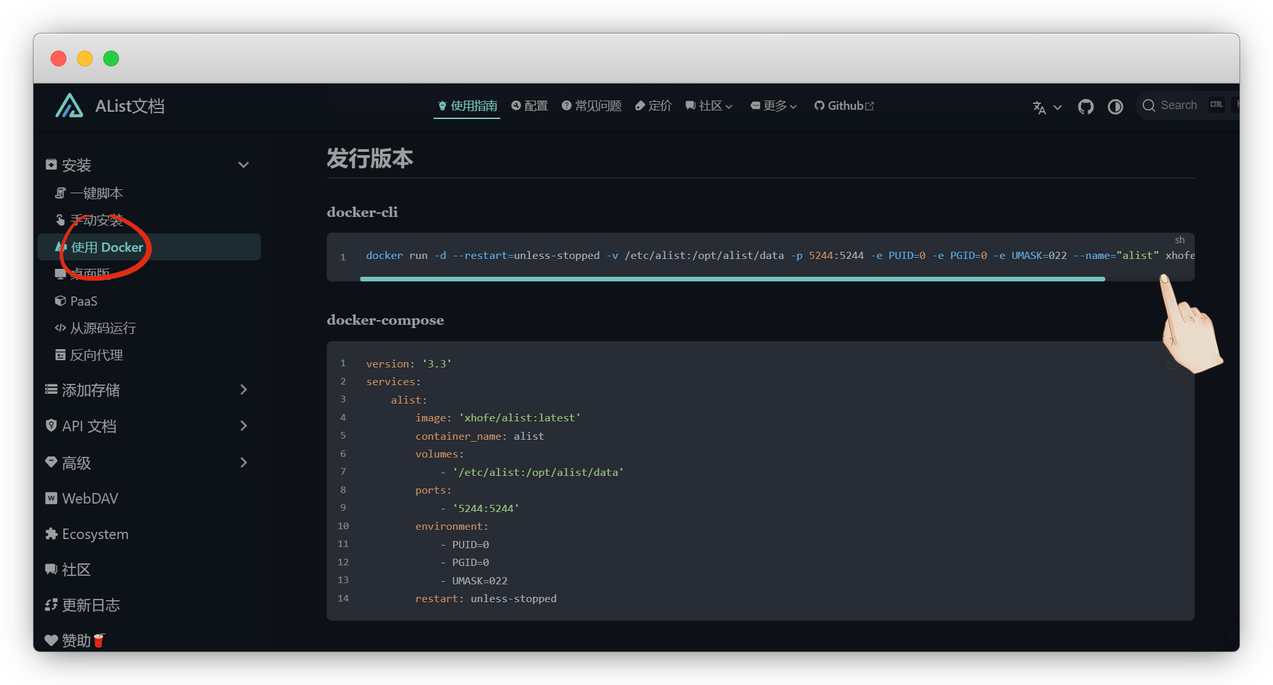The height and width of the screenshot is (685, 1273).
Task: Click the Github external link in navbar
Action: click(x=844, y=106)
